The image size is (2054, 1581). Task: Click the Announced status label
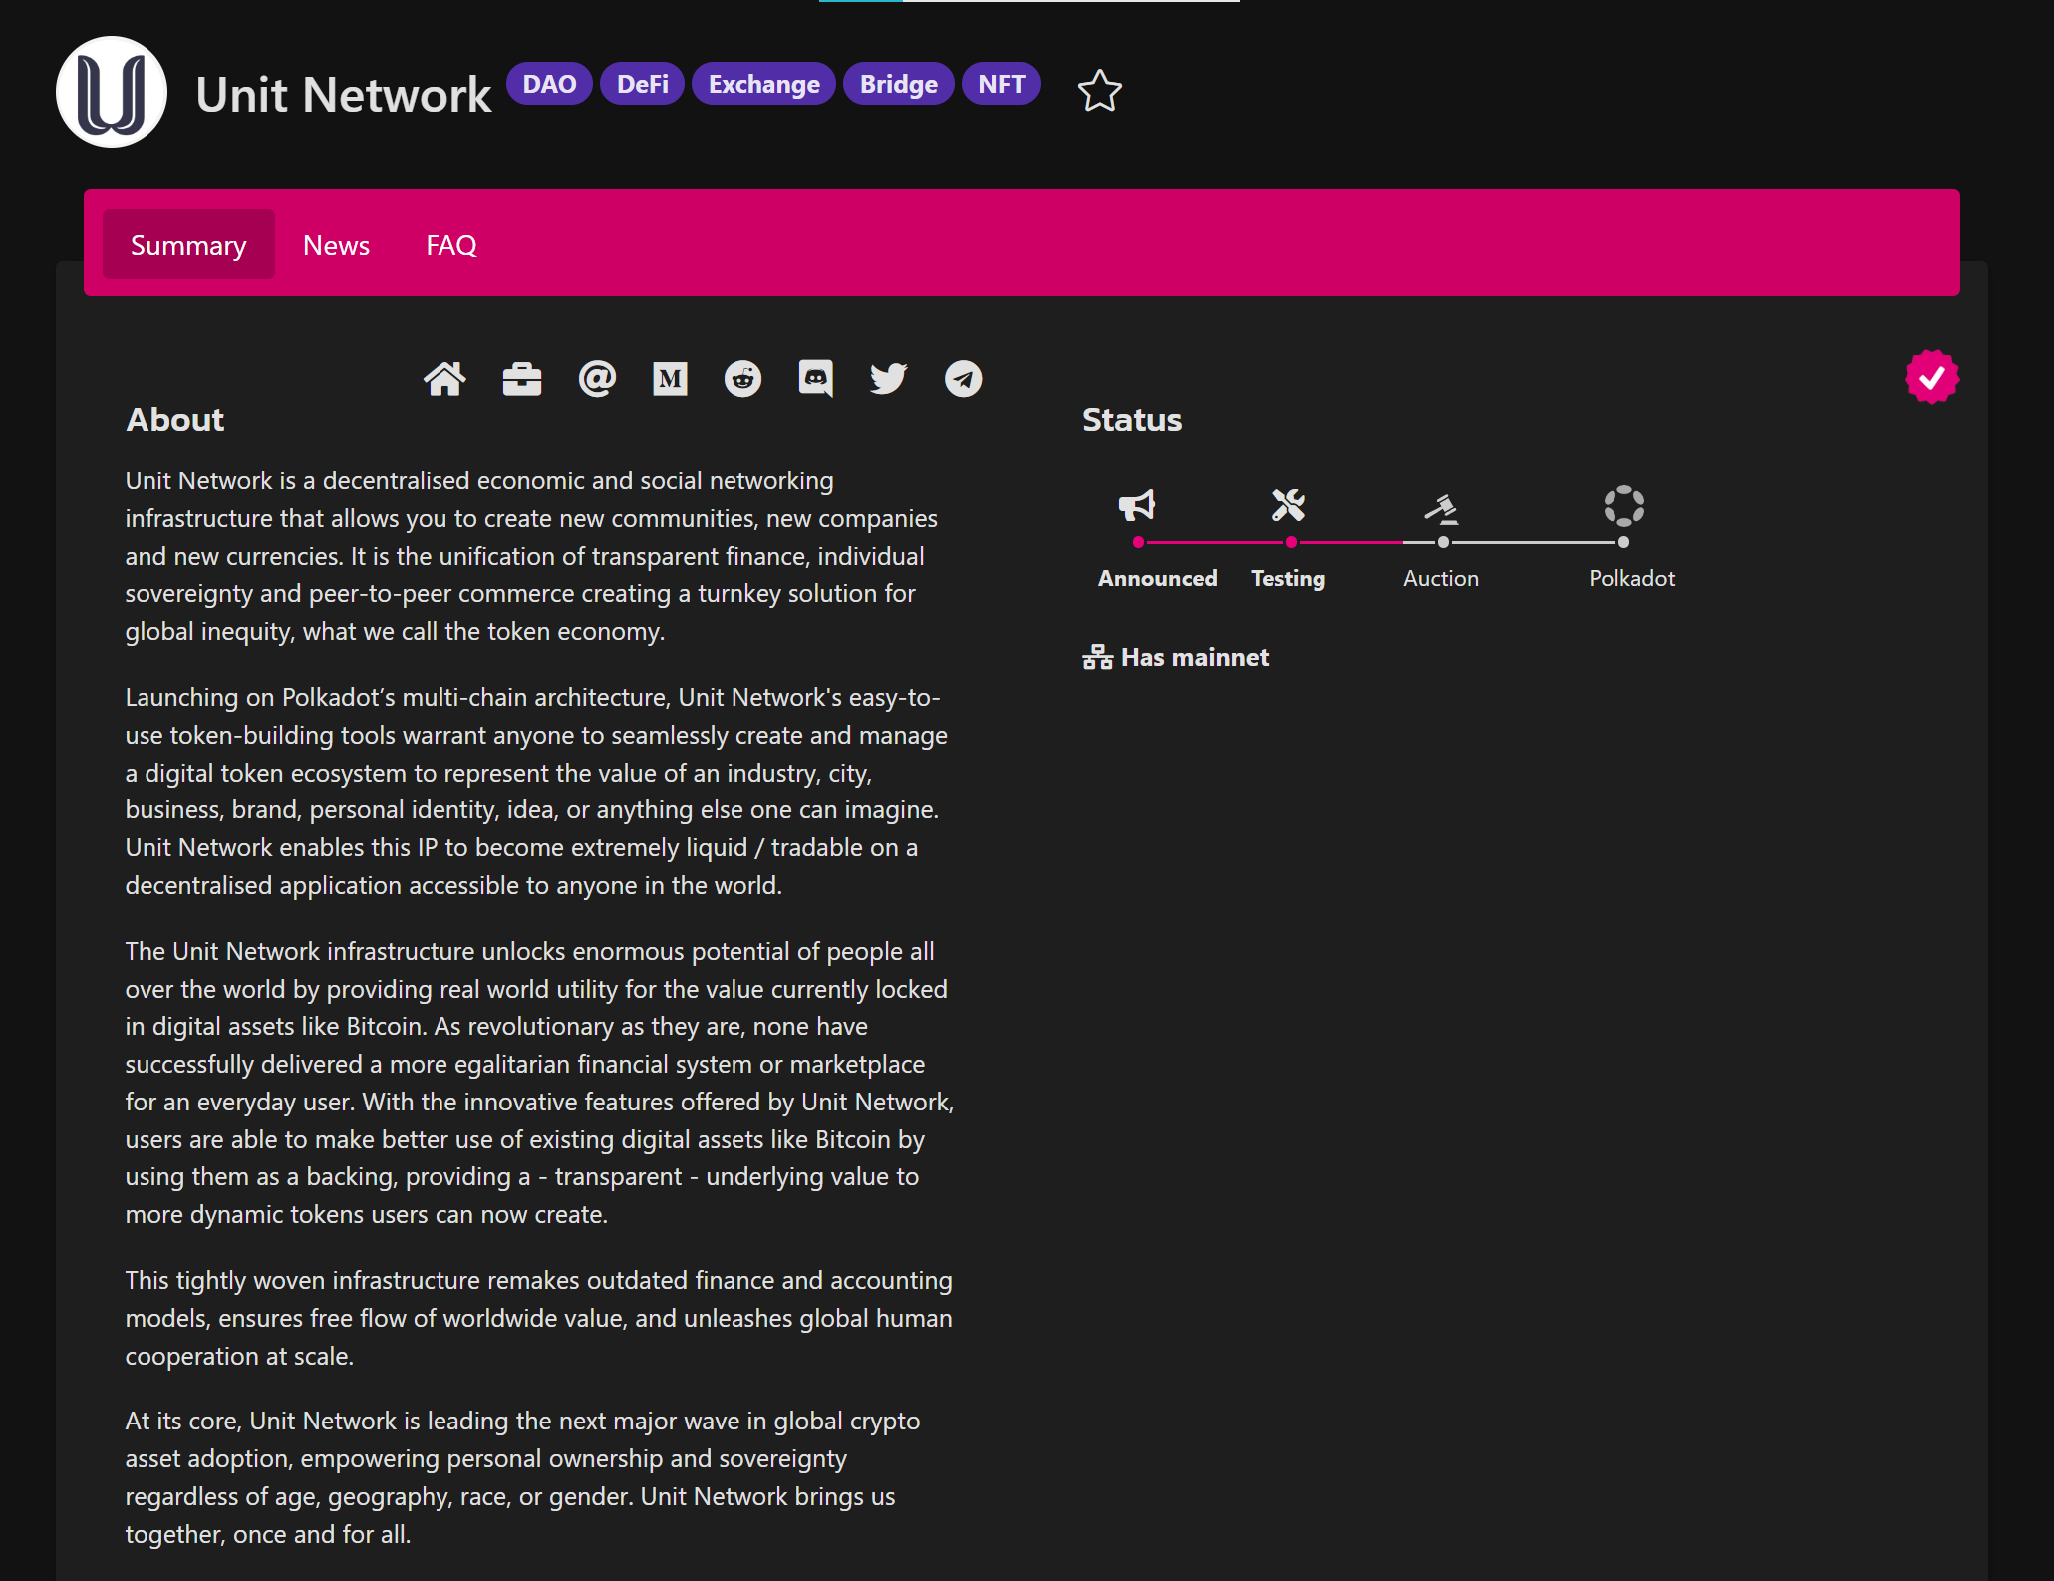pos(1157,578)
